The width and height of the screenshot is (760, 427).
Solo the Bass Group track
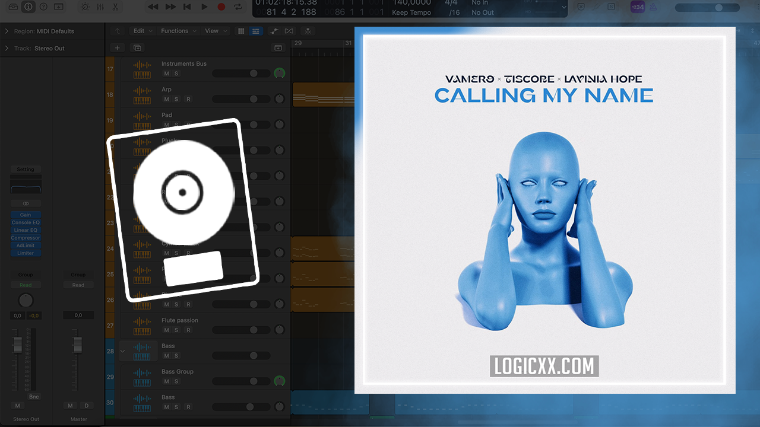pyautogui.click(x=176, y=381)
